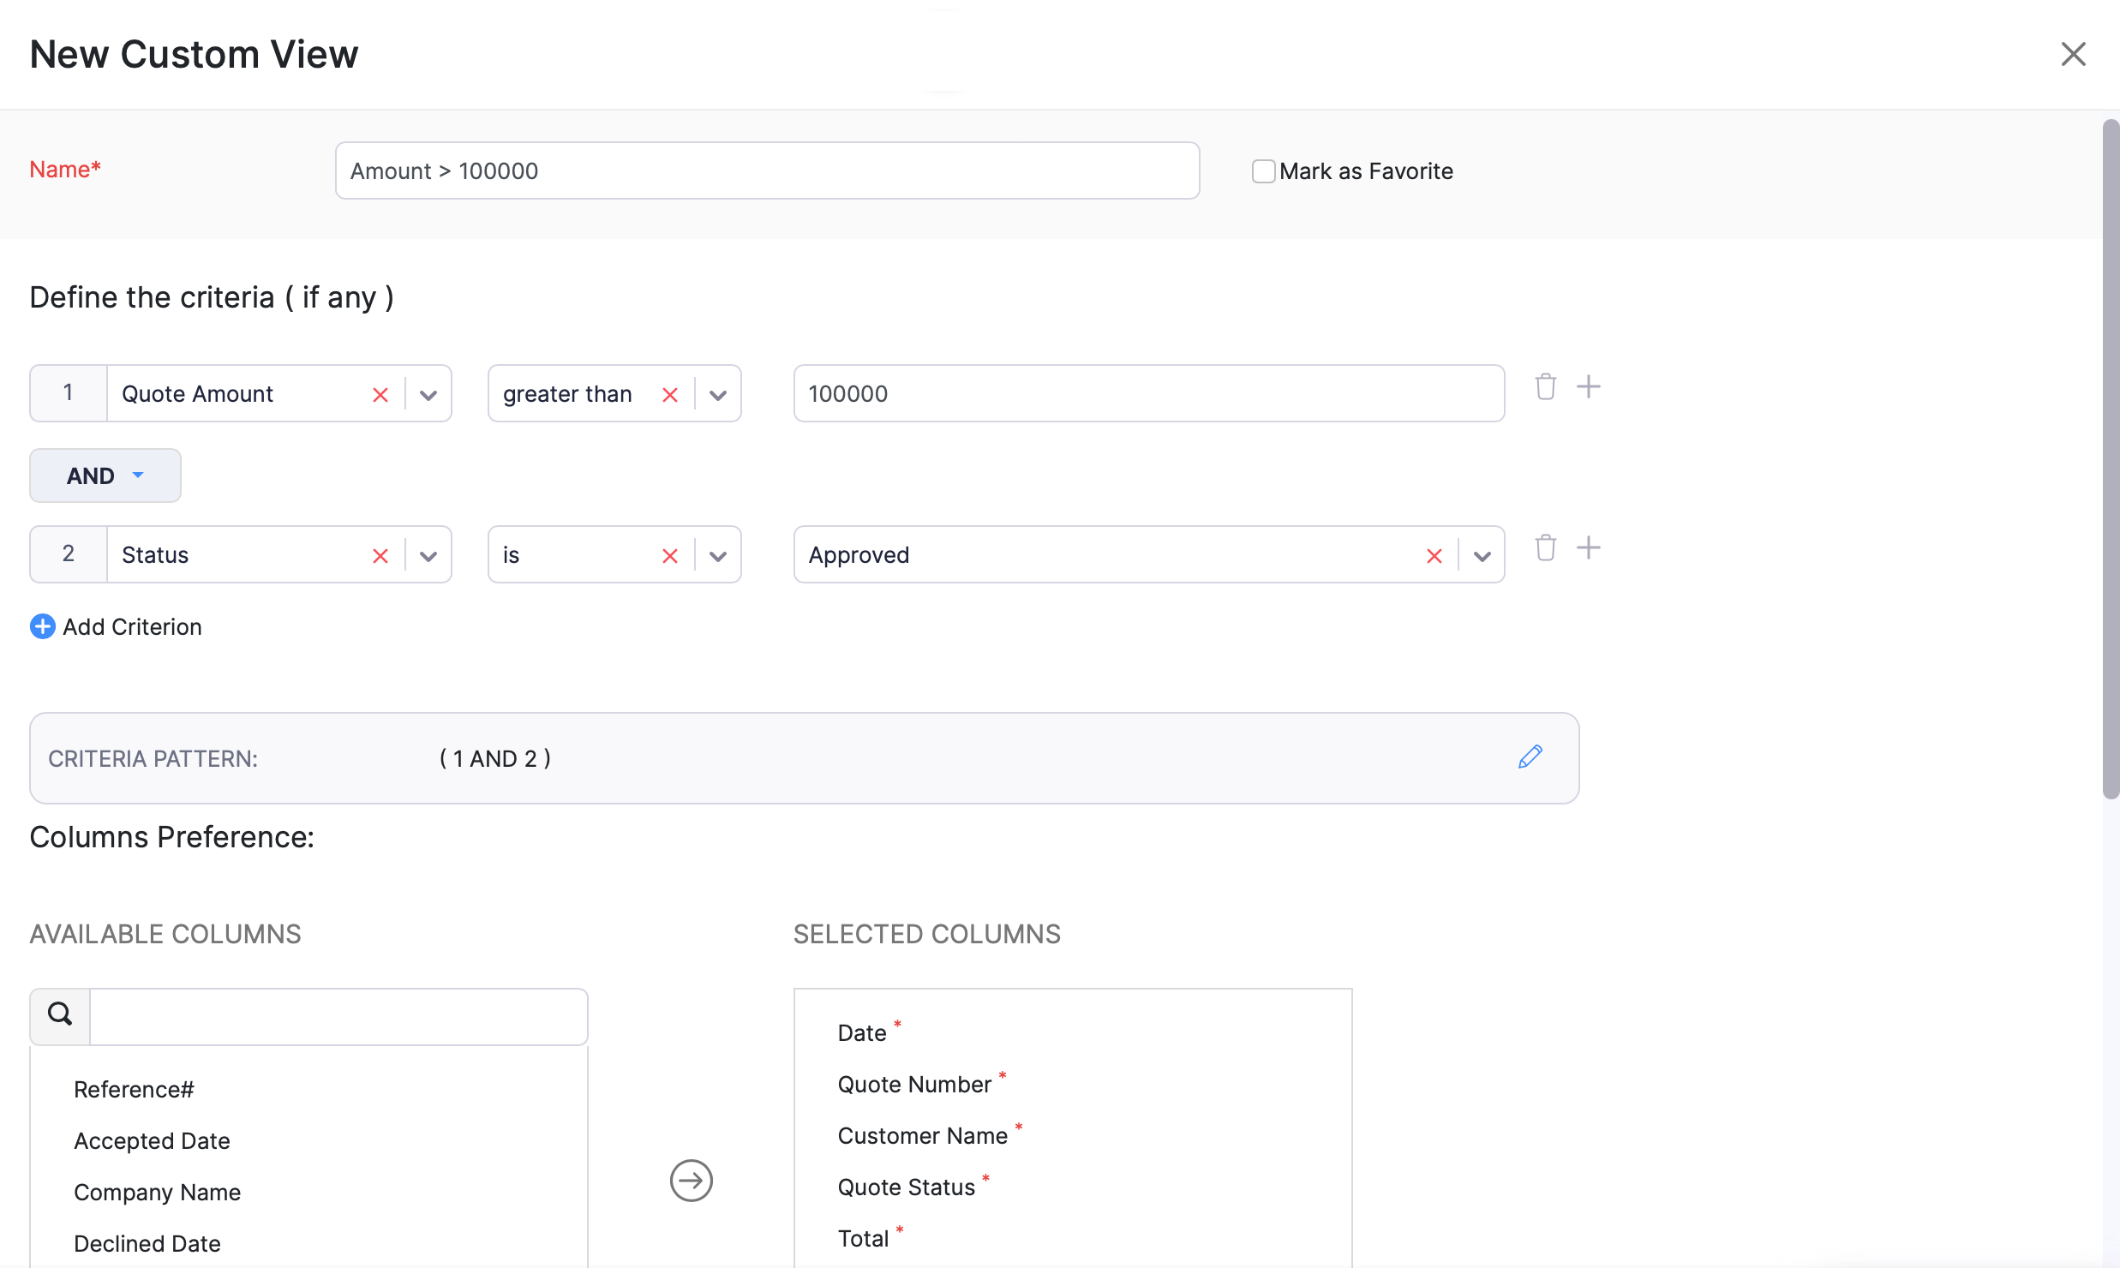Click the search magnifier in Available Columns
The image size is (2120, 1268).
(60, 1015)
